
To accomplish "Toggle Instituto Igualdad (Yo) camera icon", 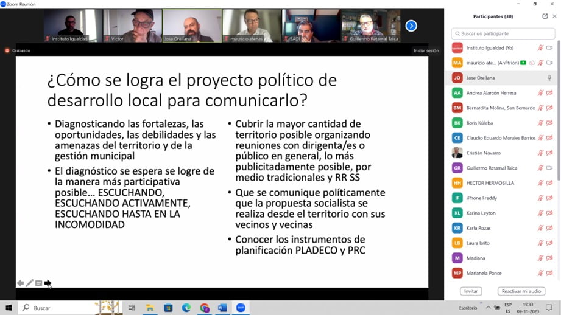I will 549,48.
